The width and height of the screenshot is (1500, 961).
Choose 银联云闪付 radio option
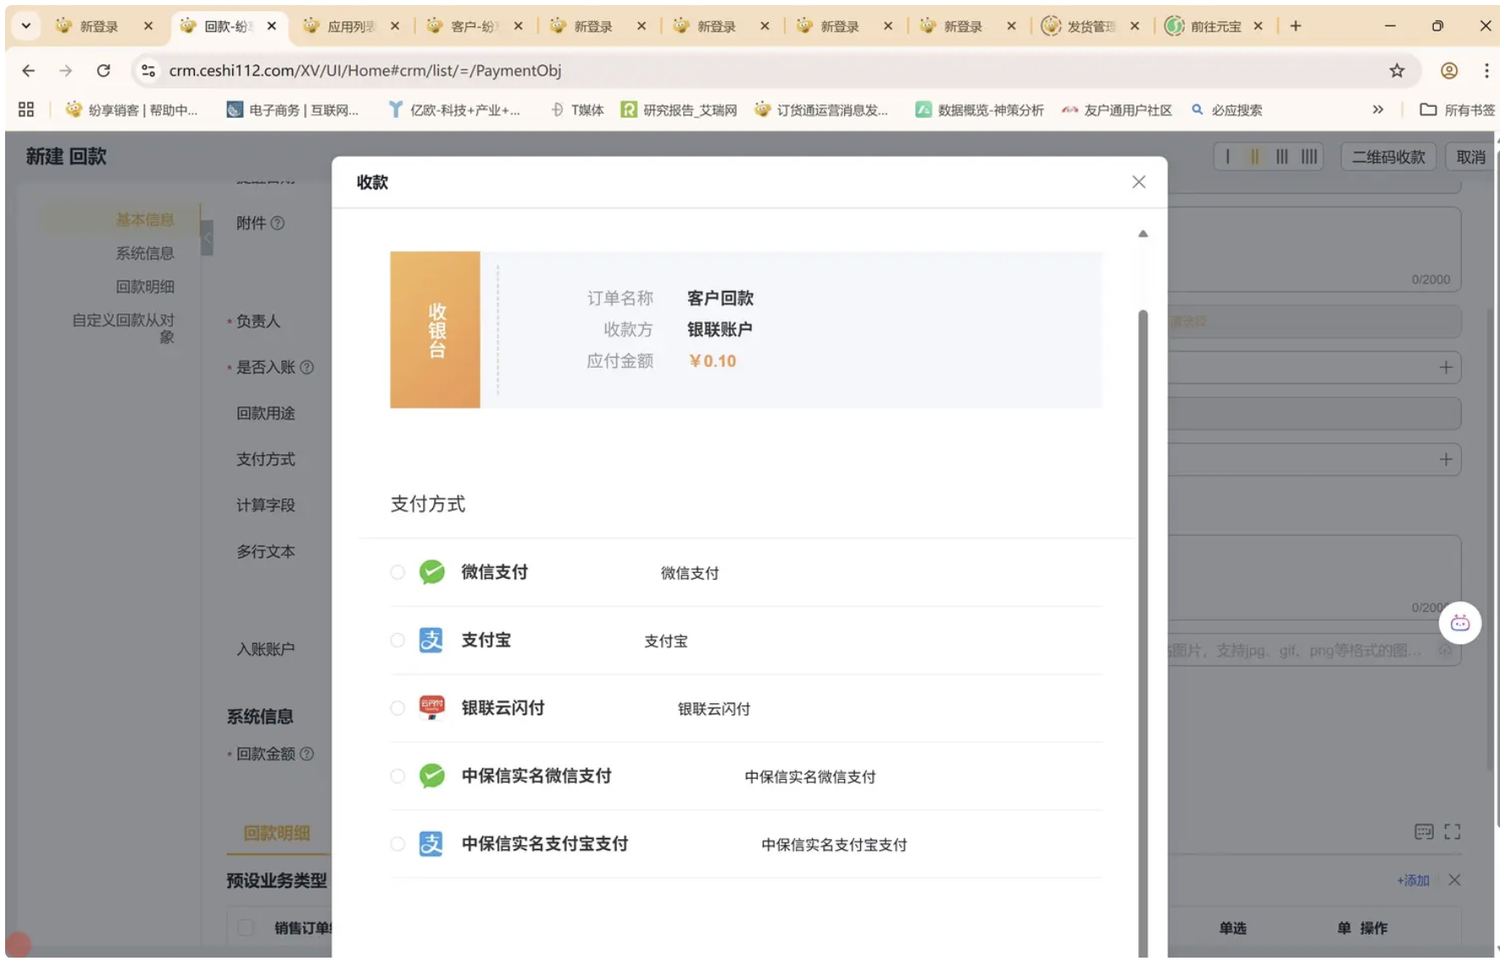pos(397,708)
